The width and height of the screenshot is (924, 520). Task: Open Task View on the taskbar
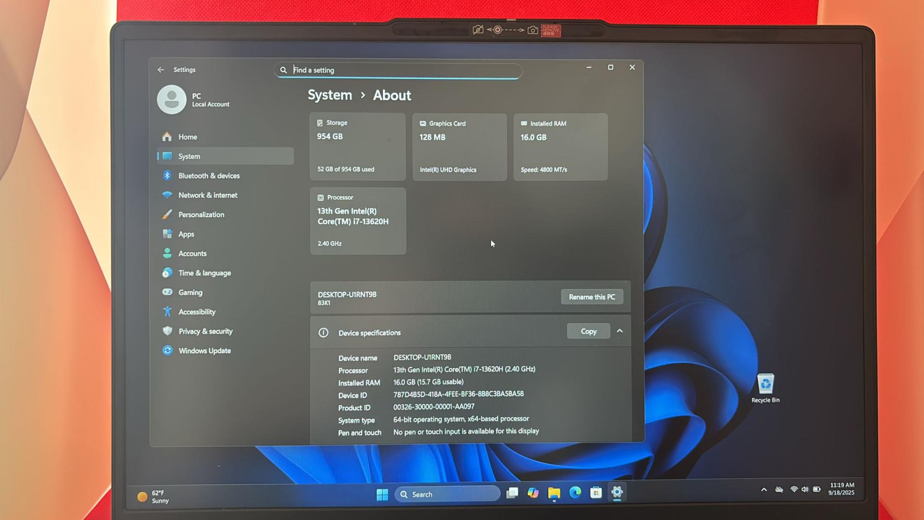pos(512,493)
